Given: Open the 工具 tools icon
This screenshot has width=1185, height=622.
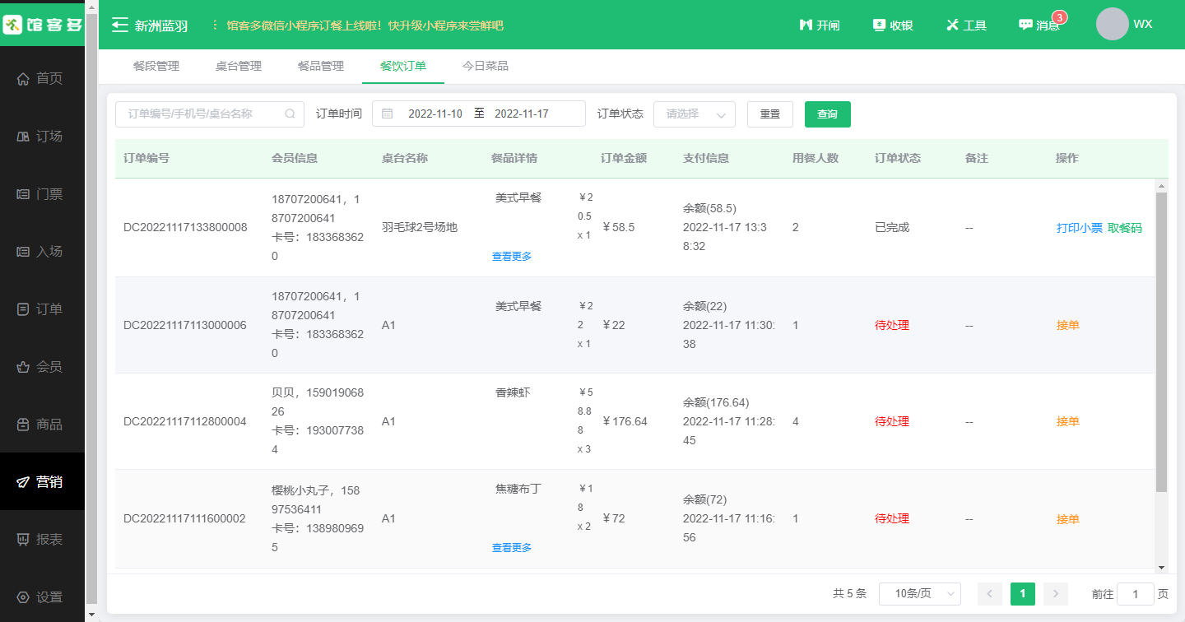Looking at the screenshot, I should (x=952, y=26).
